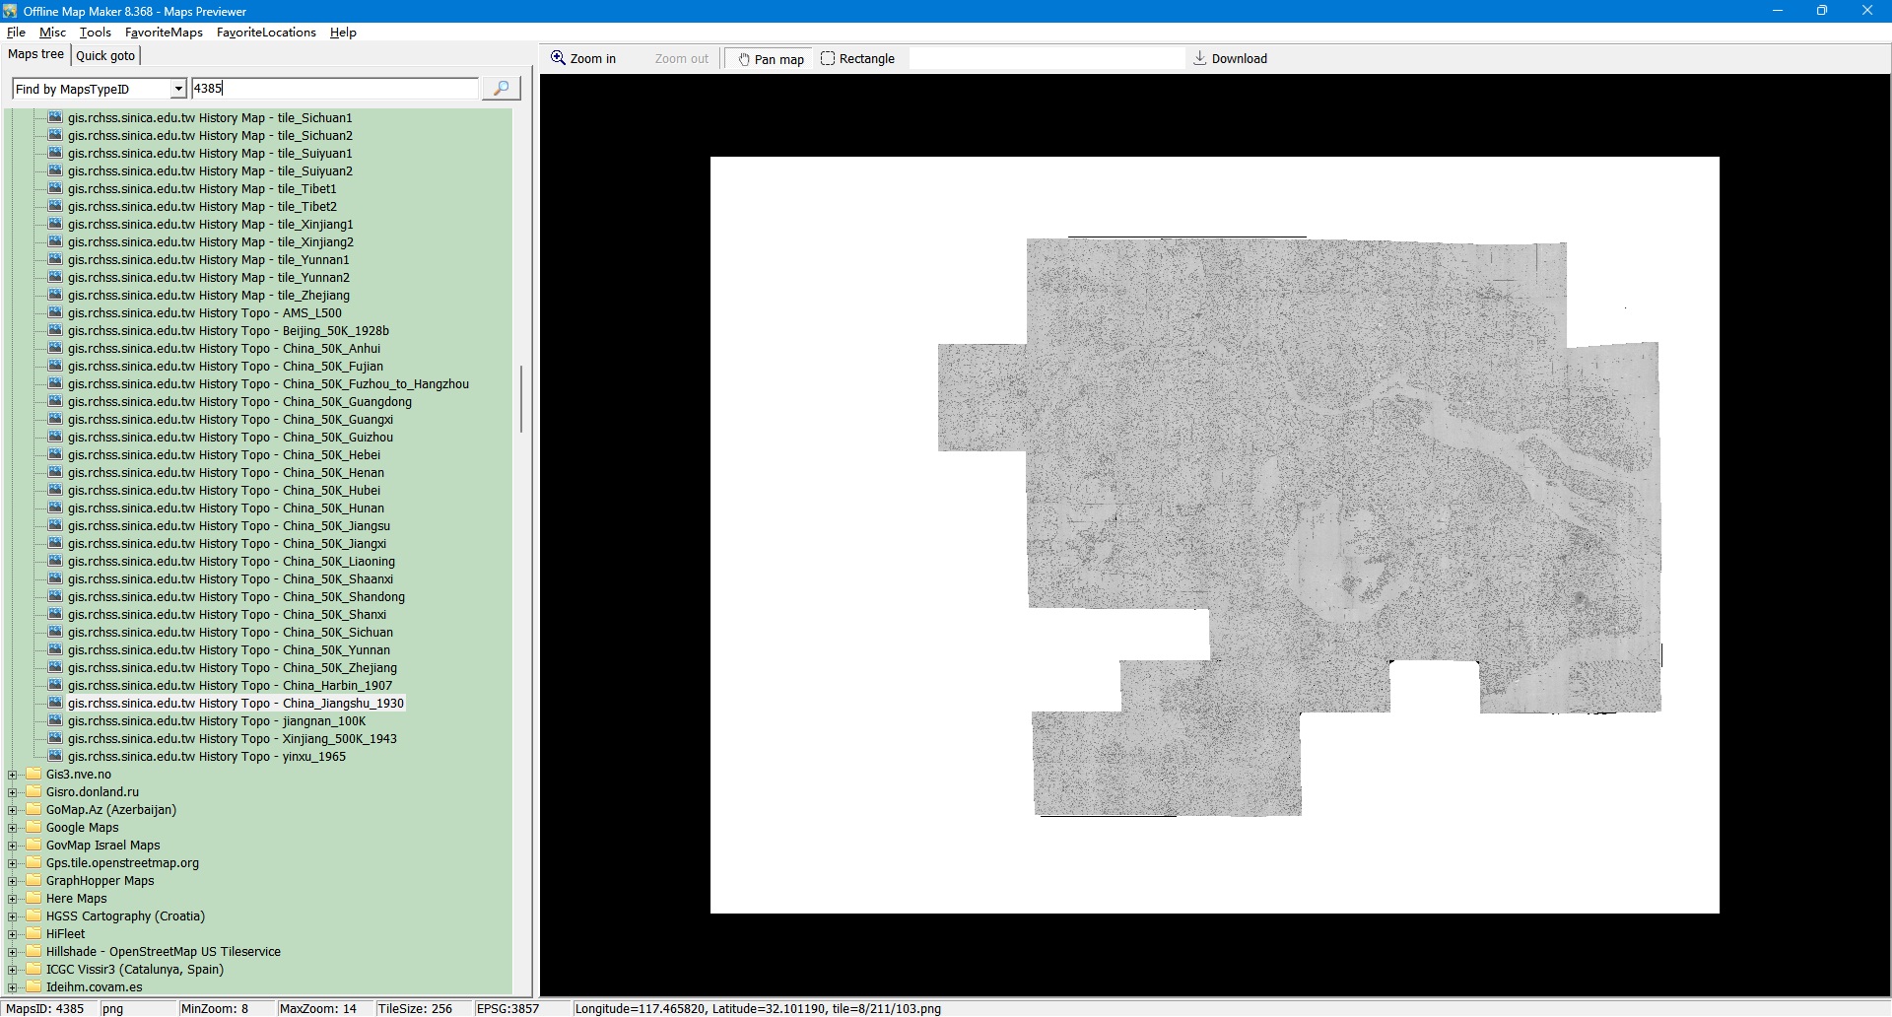Screen dimensions: 1892x1017
Task: Toggle the Rectangle selection tool
Action: point(857,59)
